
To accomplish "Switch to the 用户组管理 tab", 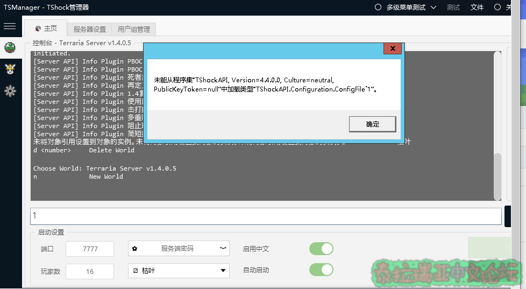I will (134, 30).
